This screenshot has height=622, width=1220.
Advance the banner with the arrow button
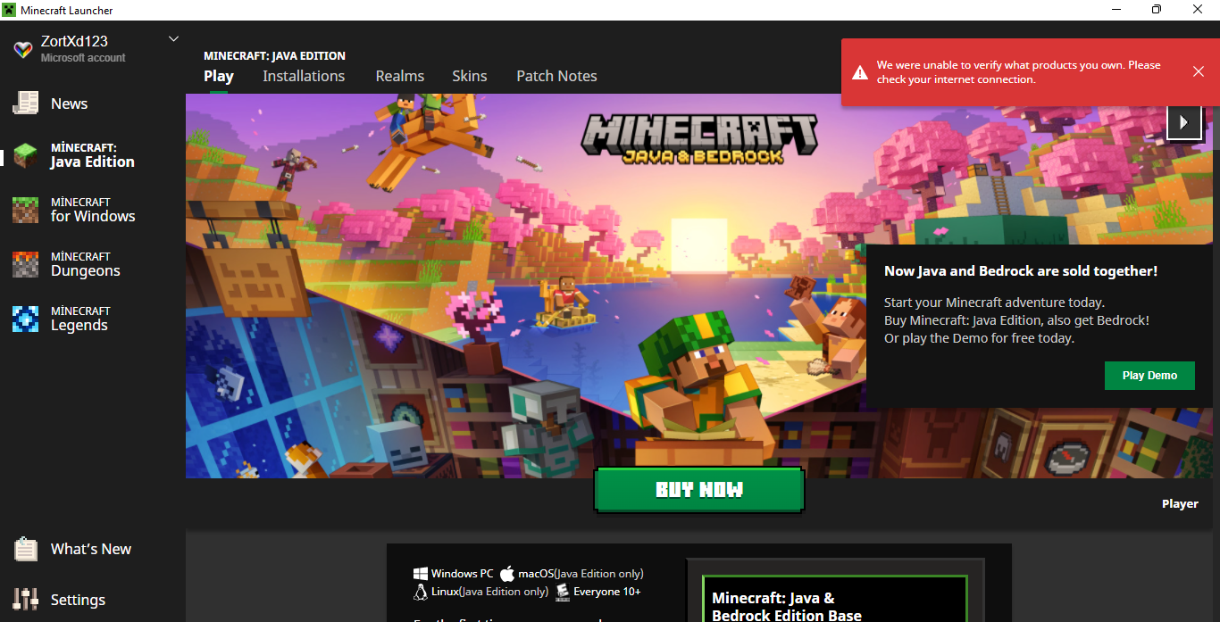tap(1184, 122)
